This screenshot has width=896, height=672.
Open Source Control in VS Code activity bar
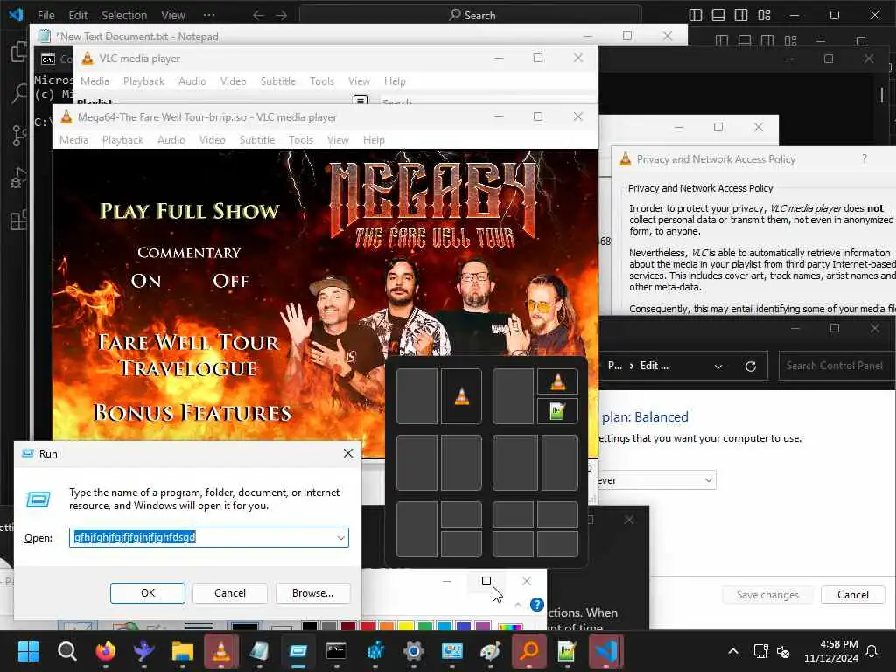pos(19,136)
